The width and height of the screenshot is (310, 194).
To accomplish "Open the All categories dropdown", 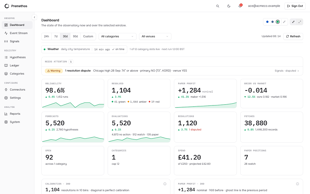I will [117, 37].
